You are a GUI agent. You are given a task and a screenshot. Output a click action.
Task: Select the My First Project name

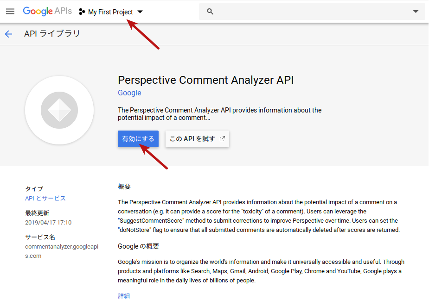pyautogui.click(x=110, y=12)
